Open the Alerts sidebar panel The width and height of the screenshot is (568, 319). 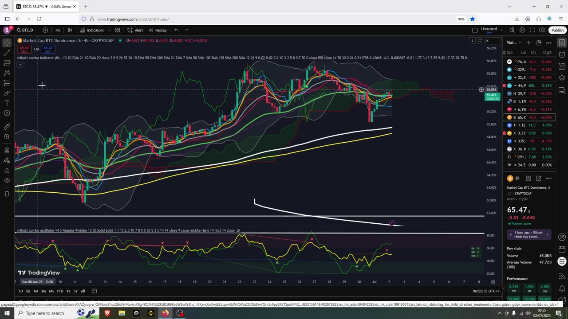[562, 55]
